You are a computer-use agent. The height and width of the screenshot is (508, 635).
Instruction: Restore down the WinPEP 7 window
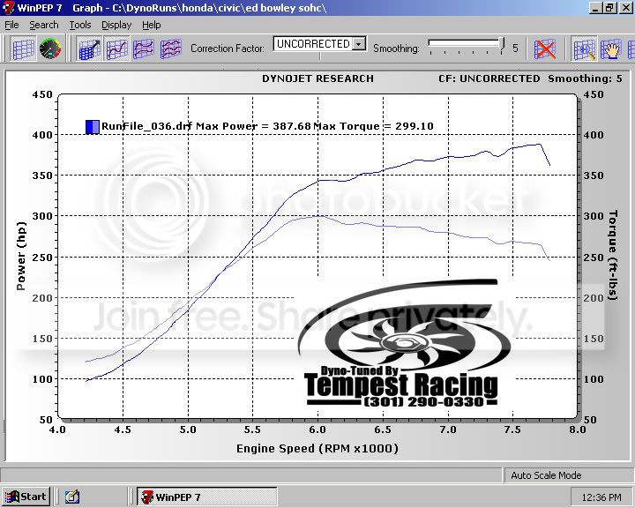(x=610, y=8)
